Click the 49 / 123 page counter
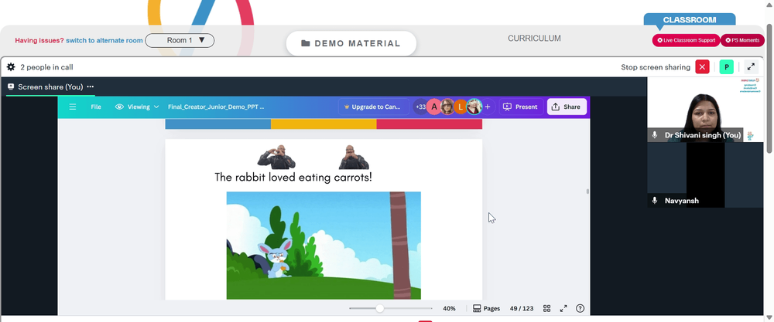 point(521,309)
